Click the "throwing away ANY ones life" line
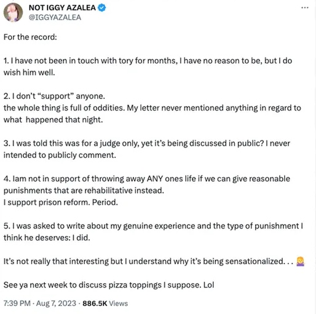The height and width of the screenshot is (314, 316). click(147, 179)
